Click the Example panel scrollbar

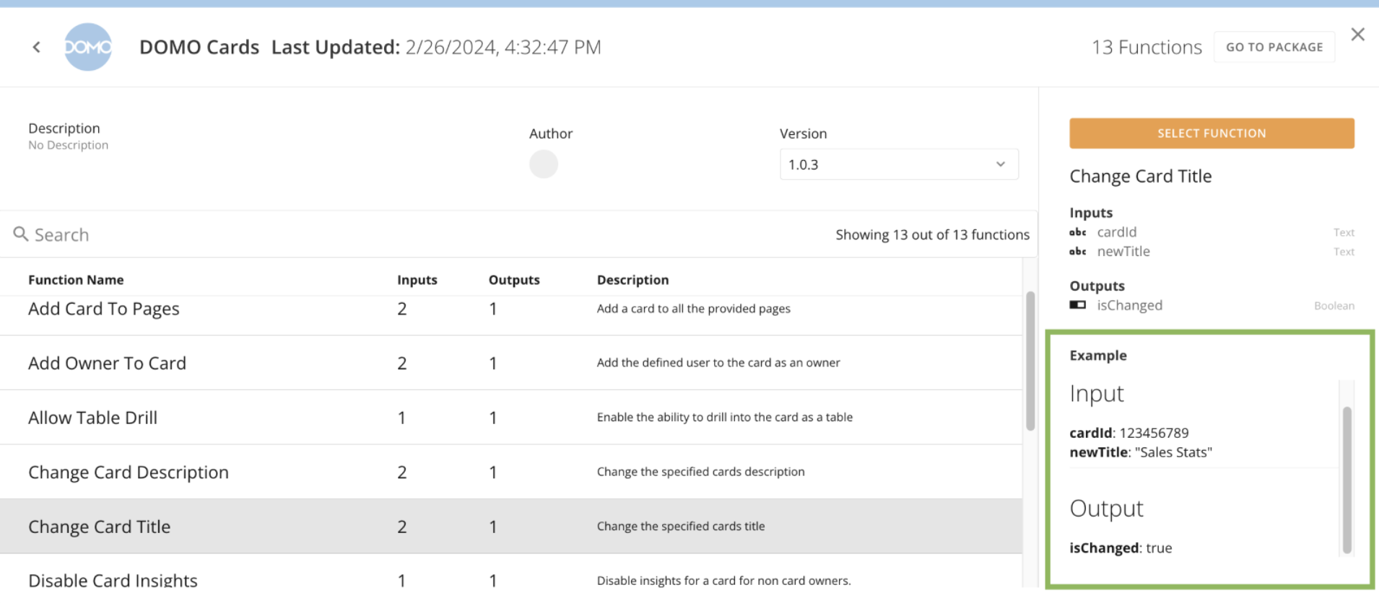coord(1347,480)
